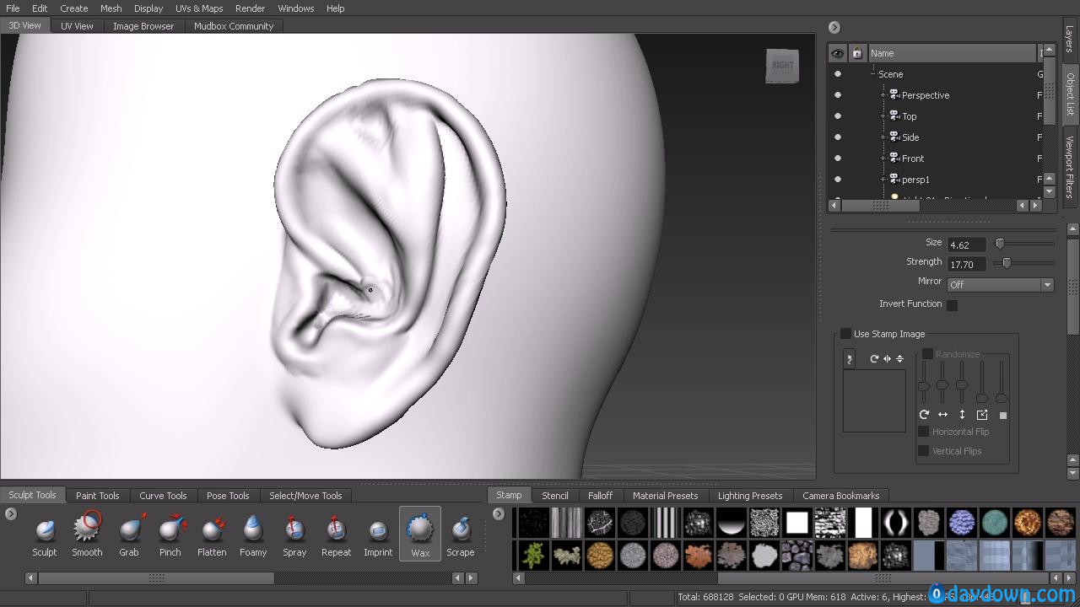Collapse the Scene tree node
1080x607 pixels.
pos(873,74)
